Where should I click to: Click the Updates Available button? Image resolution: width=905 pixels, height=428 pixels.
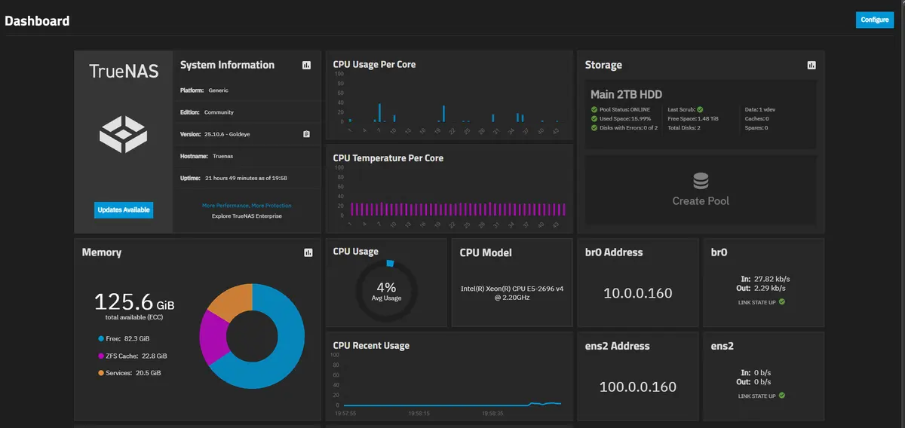tap(124, 209)
